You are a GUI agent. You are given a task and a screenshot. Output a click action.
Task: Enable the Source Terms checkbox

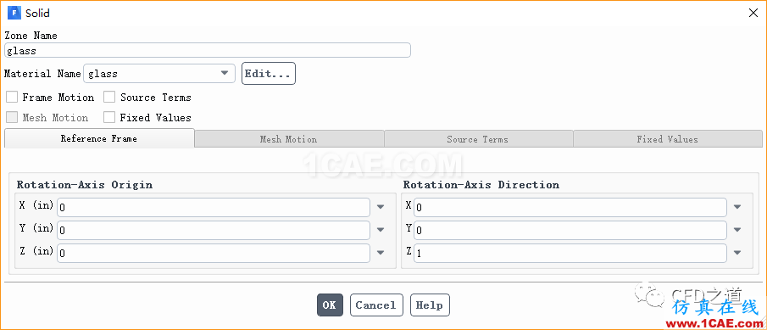pos(109,97)
